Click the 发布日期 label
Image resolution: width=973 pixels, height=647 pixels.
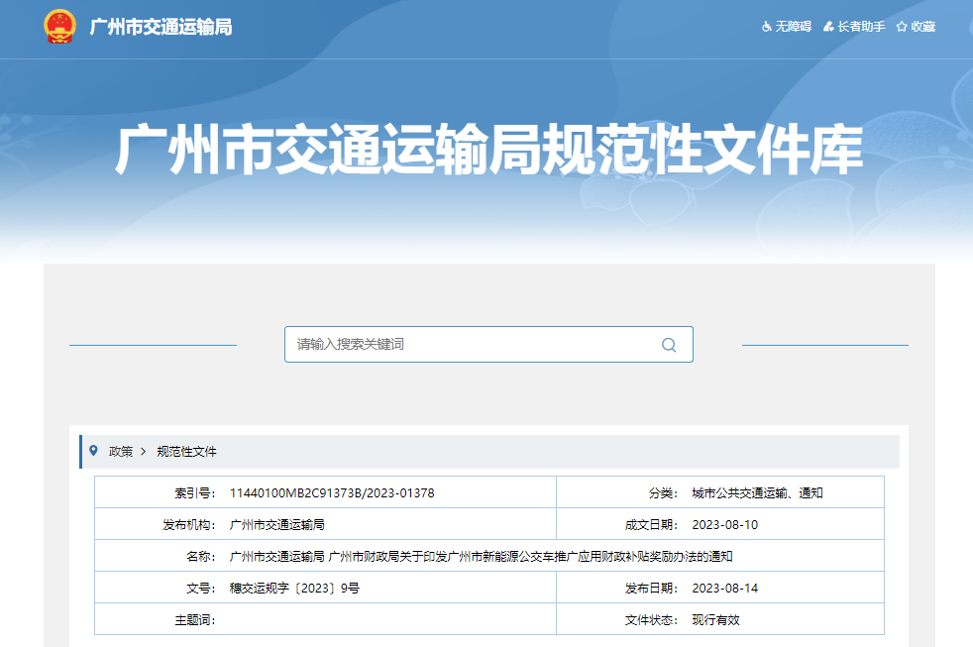coord(652,589)
